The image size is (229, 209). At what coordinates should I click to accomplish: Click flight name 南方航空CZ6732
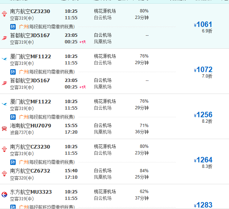(30, 171)
